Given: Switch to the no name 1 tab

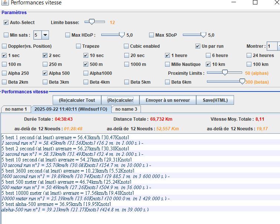Looking at the screenshot, I should pyautogui.click(x=16, y=109).
